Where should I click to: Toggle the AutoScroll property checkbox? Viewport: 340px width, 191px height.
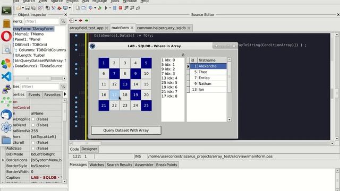pyautogui.click(x=33, y=143)
